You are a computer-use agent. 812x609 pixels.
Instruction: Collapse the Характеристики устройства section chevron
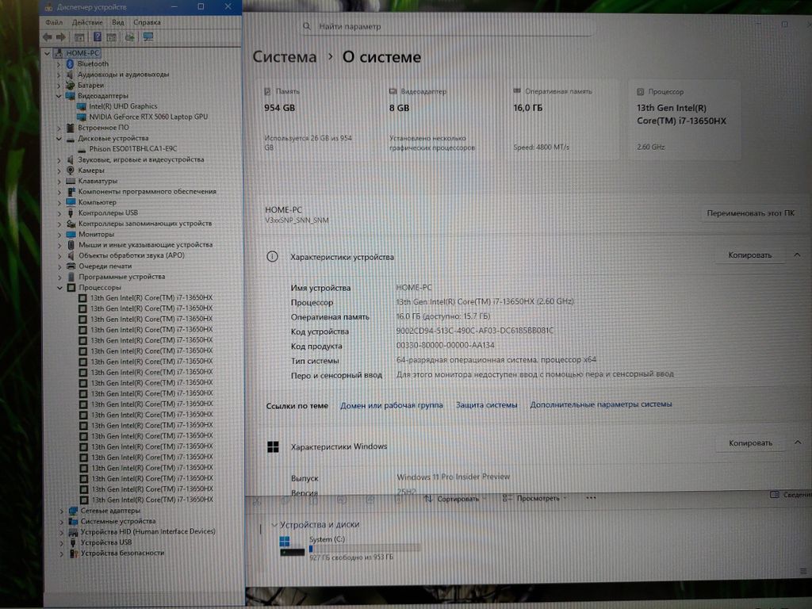797,255
